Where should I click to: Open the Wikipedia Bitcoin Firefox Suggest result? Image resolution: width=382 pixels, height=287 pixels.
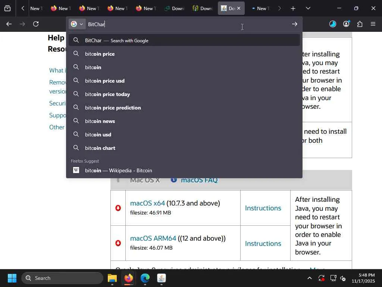pyautogui.click(x=184, y=170)
